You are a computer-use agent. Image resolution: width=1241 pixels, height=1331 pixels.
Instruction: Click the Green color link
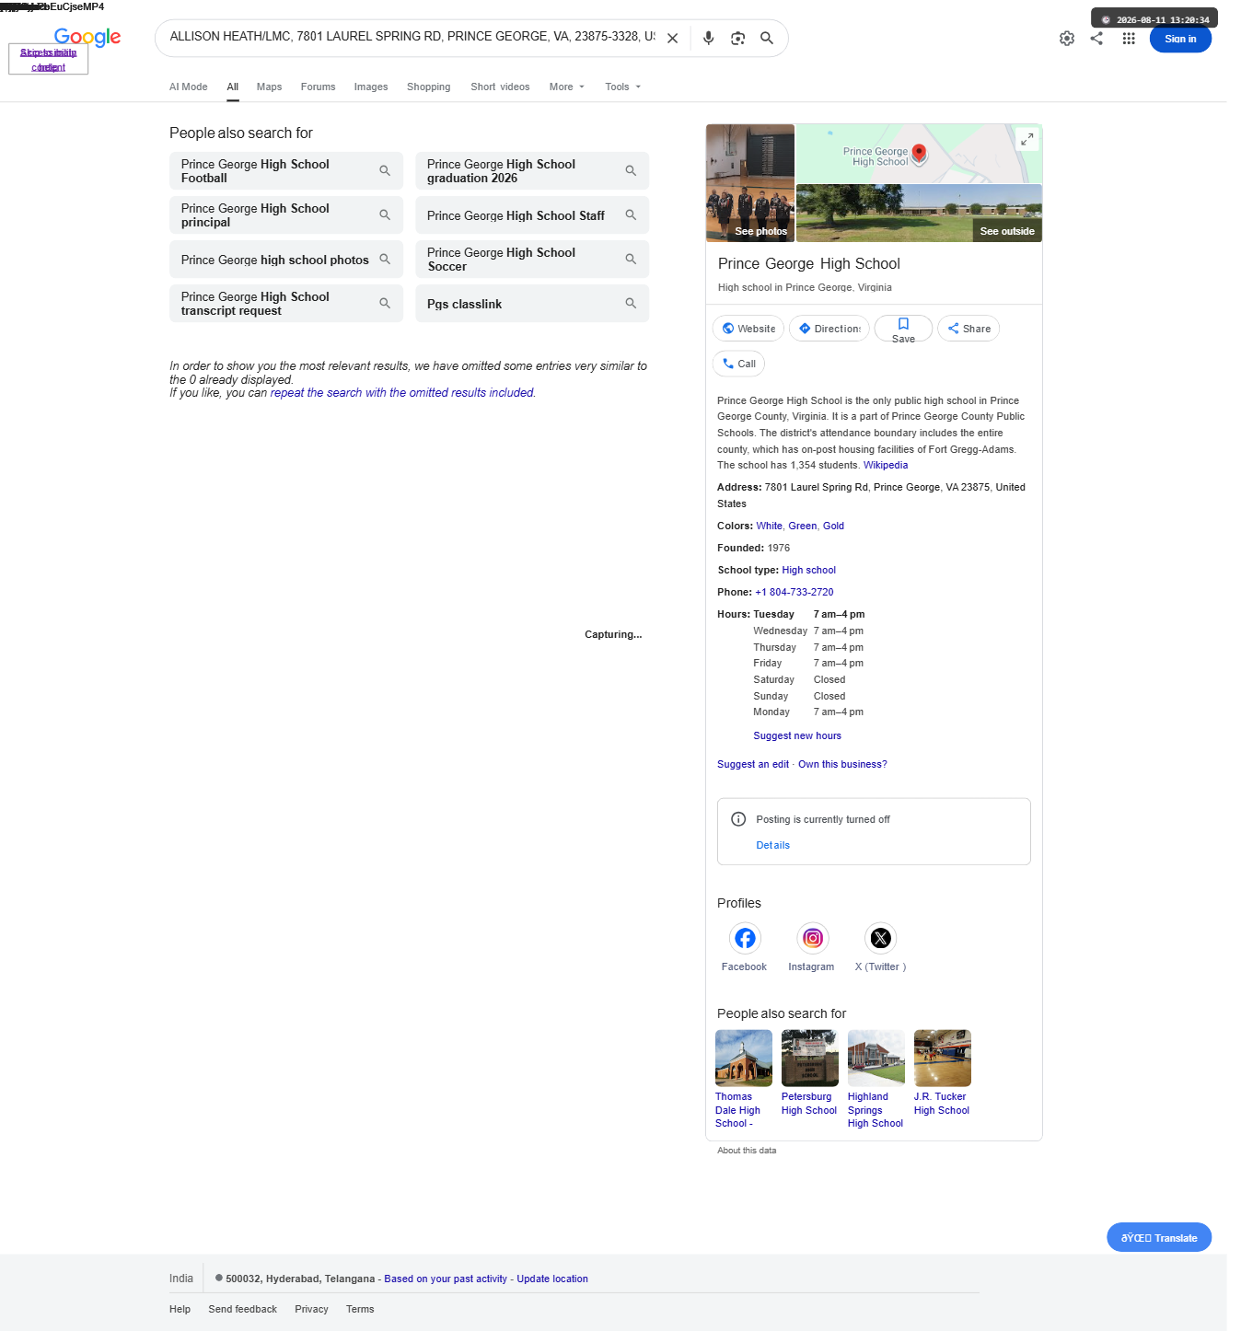803,527
